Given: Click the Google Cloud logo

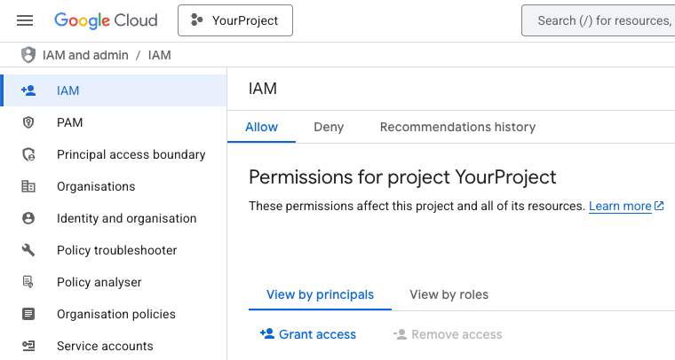Looking at the screenshot, I should click(106, 20).
